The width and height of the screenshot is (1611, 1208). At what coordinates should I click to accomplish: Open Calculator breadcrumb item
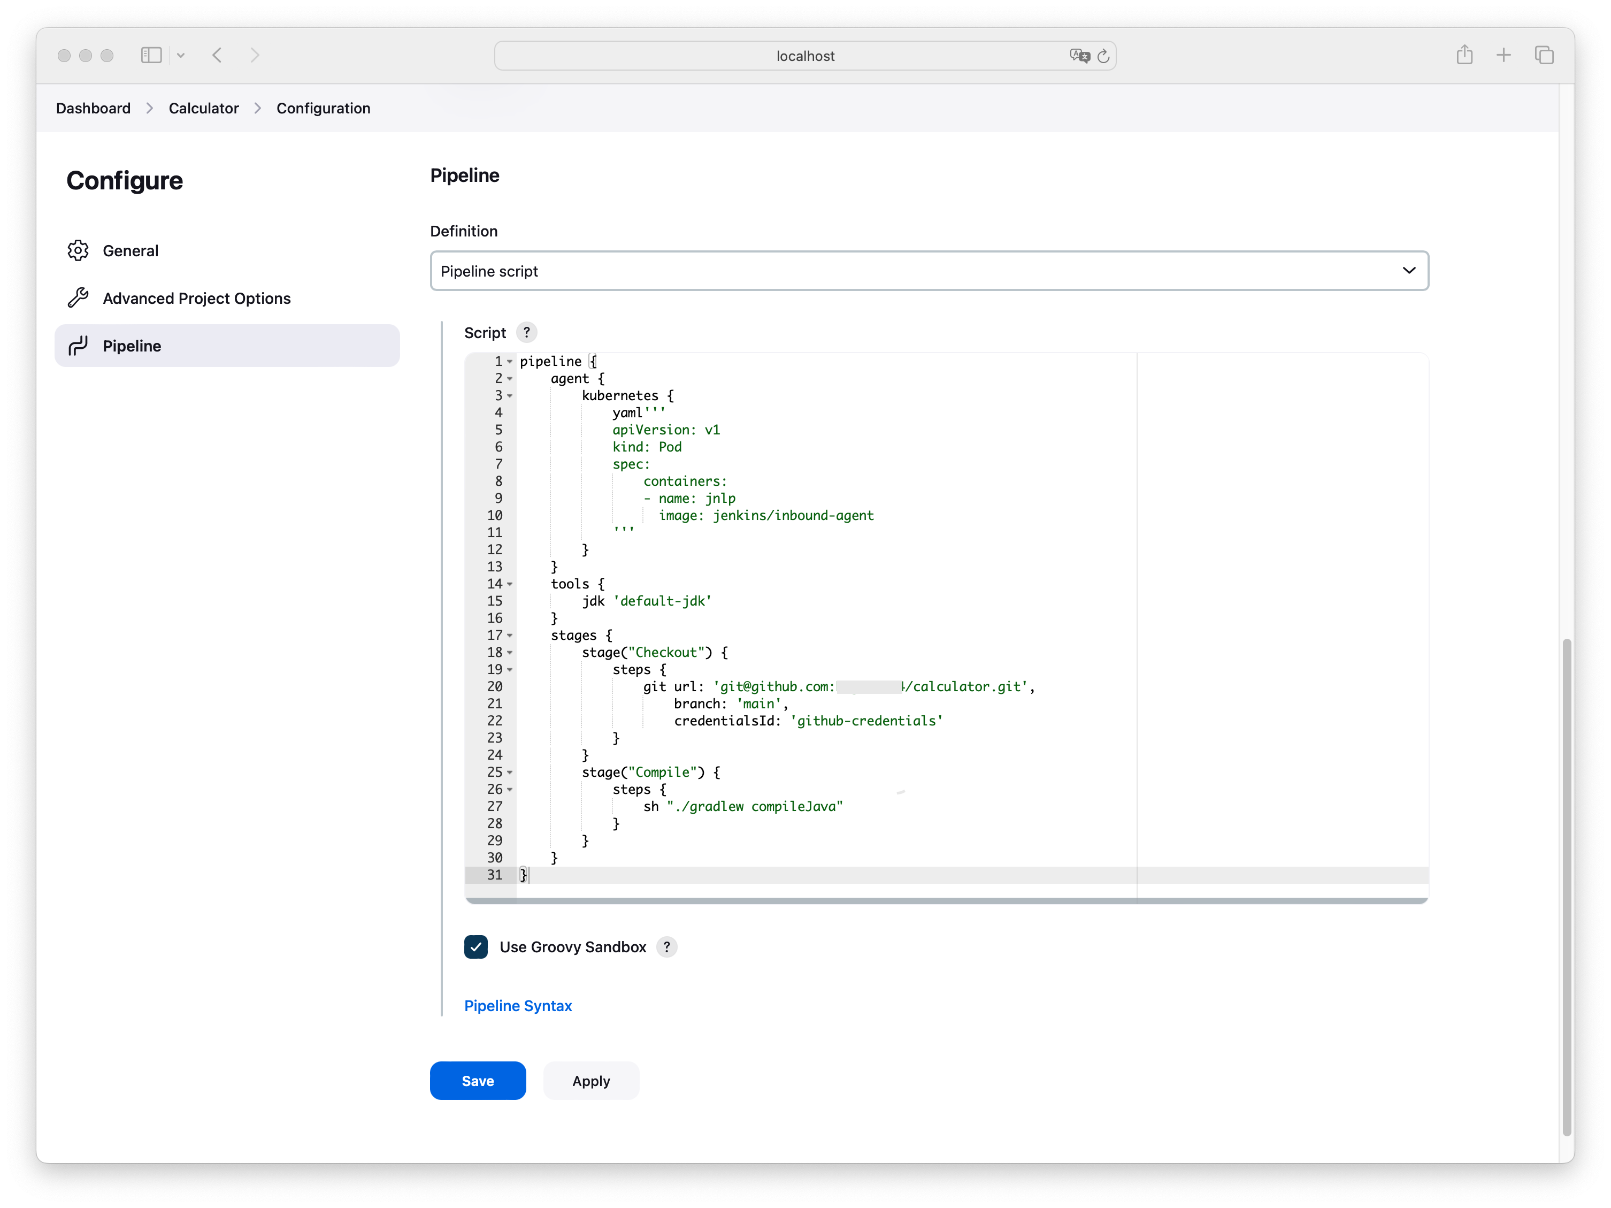point(203,109)
